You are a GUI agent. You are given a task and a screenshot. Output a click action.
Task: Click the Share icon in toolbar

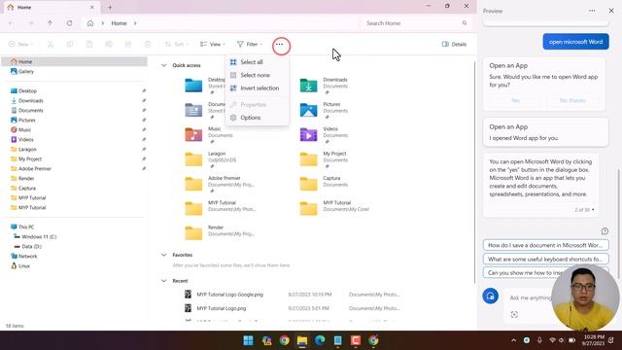pyautogui.click(x=128, y=44)
